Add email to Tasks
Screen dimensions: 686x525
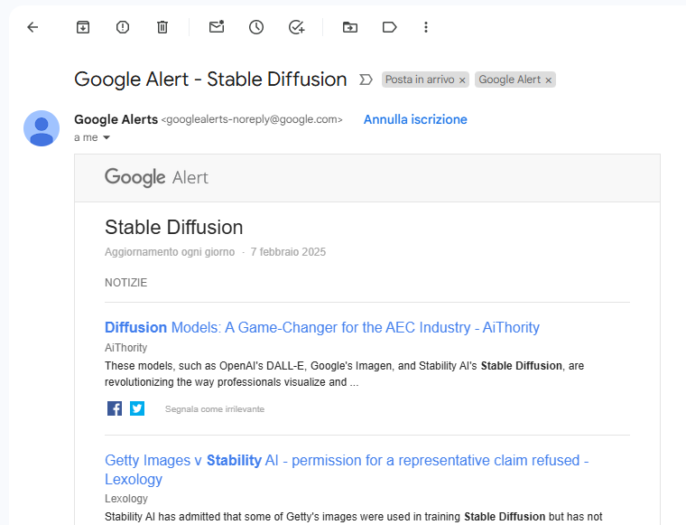coord(296,27)
